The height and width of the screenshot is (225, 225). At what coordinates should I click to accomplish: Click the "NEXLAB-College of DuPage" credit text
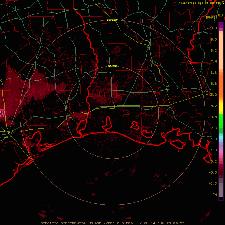click(199, 3)
